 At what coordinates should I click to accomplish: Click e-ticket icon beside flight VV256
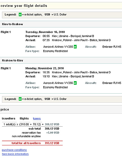pyautogui.click(x=75, y=83)
